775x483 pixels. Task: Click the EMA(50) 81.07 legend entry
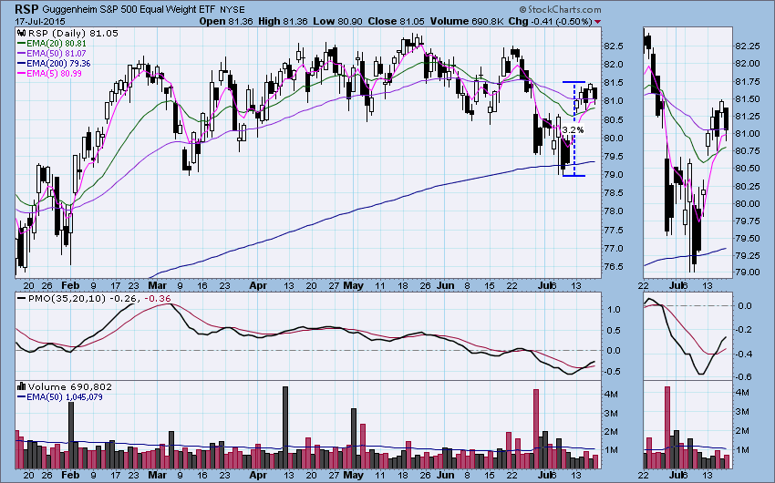coord(52,54)
